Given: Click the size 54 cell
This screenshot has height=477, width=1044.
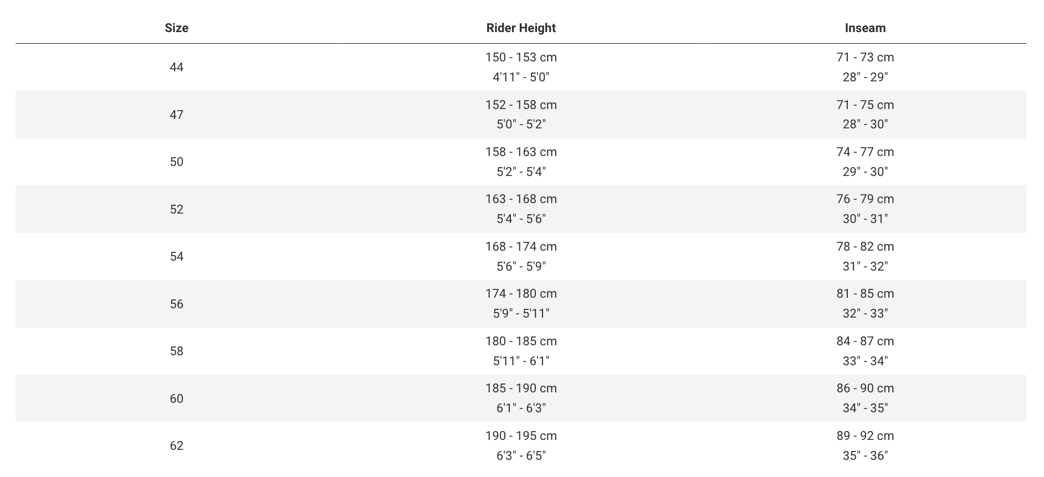Looking at the screenshot, I should 176,256.
